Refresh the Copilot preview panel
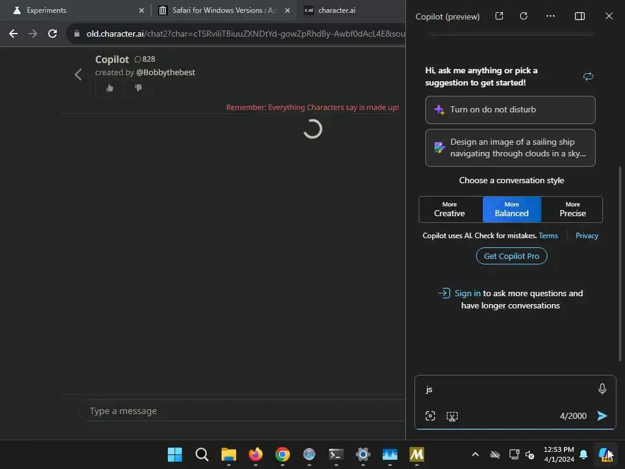Image resolution: width=625 pixels, height=469 pixels. coord(524,16)
